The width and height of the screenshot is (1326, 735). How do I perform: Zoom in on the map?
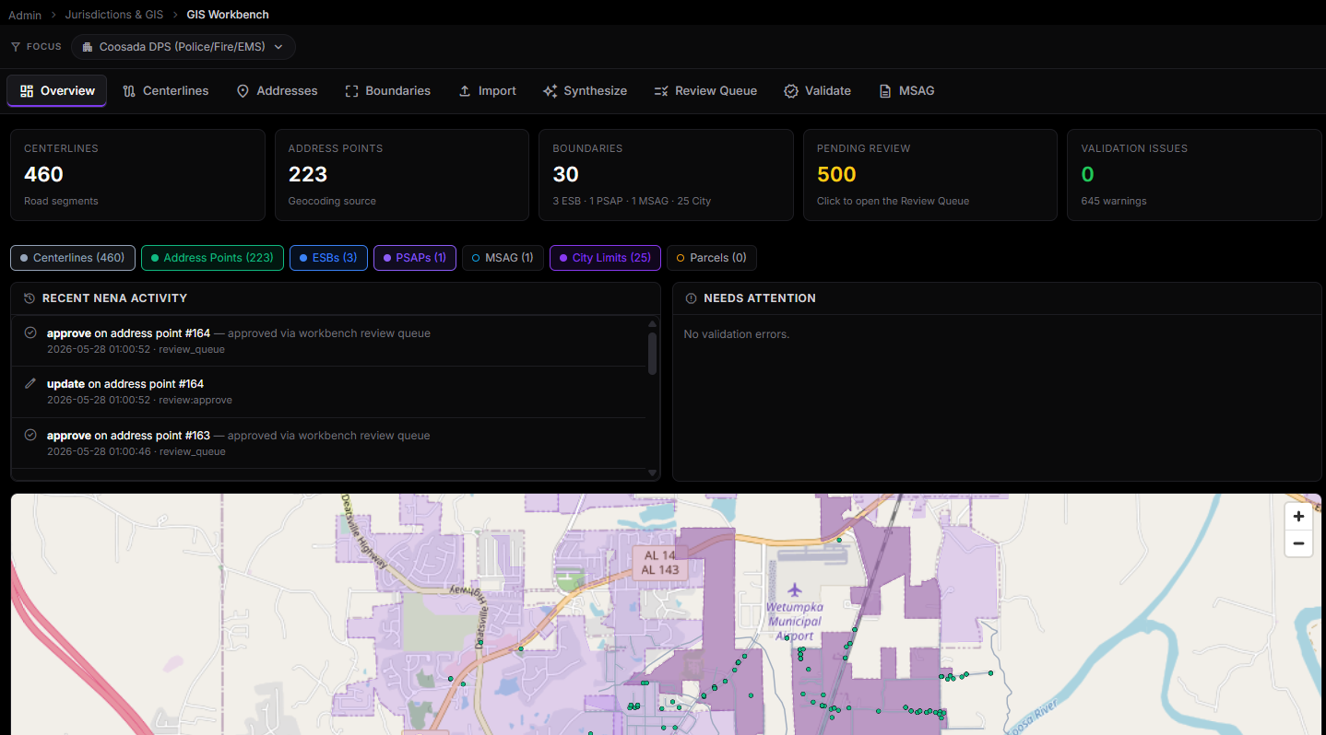click(x=1298, y=517)
